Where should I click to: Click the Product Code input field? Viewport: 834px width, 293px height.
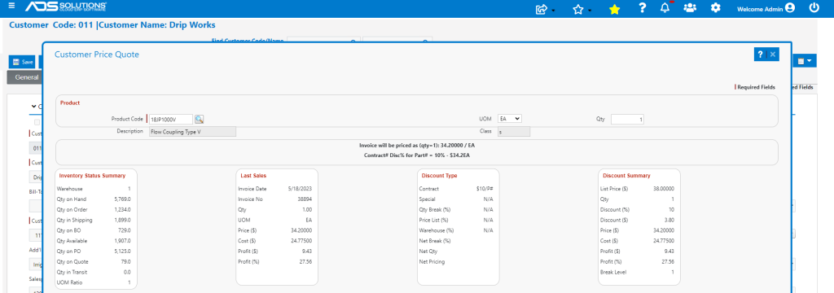pyautogui.click(x=170, y=119)
